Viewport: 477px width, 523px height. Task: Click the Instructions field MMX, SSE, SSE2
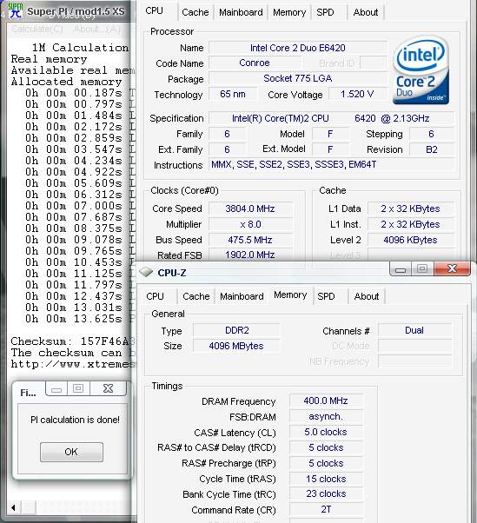click(x=331, y=164)
